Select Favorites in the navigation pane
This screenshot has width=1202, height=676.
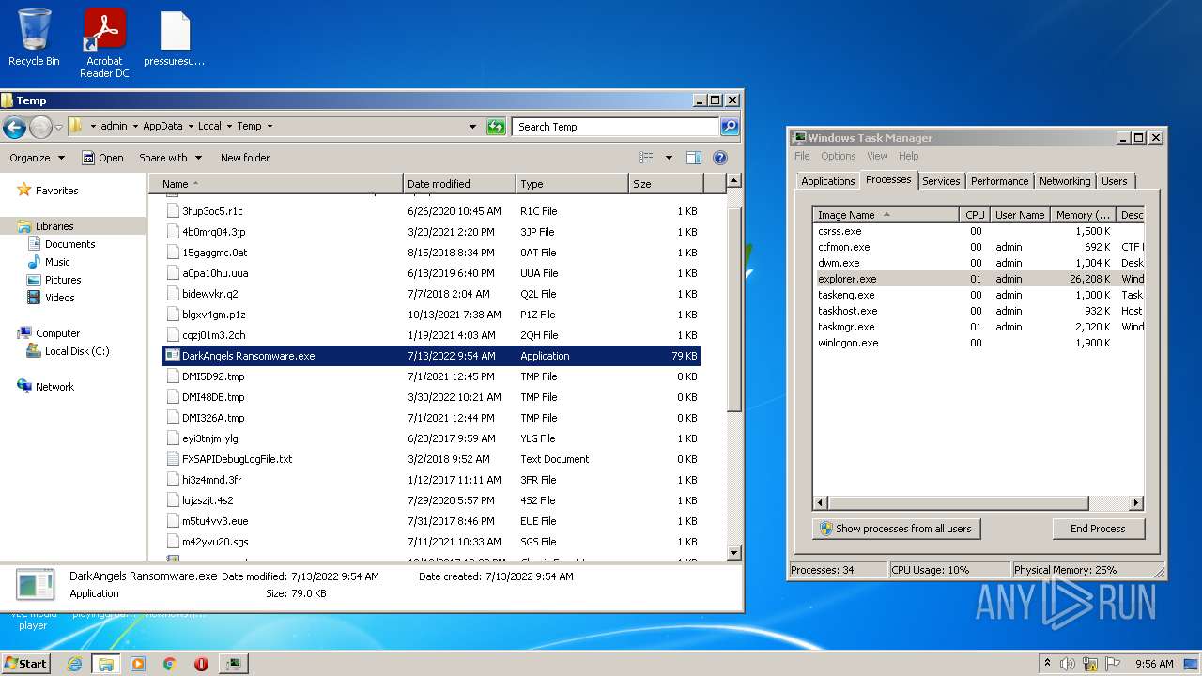pos(56,191)
